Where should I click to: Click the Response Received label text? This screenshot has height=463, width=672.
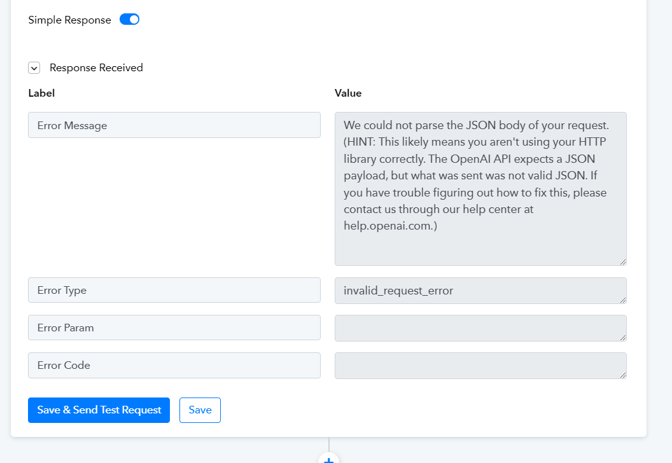click(97, 67)
